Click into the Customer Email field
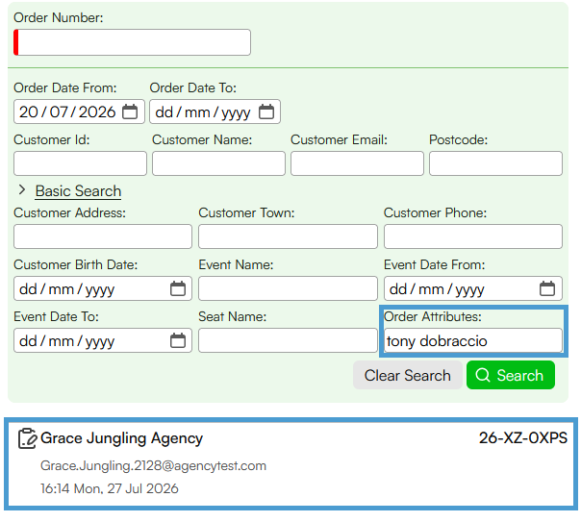 [357, 163]
